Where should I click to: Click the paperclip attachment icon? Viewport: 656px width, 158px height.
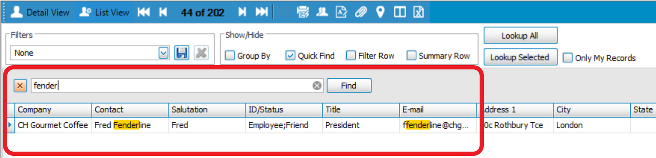(x=361, y=12)
